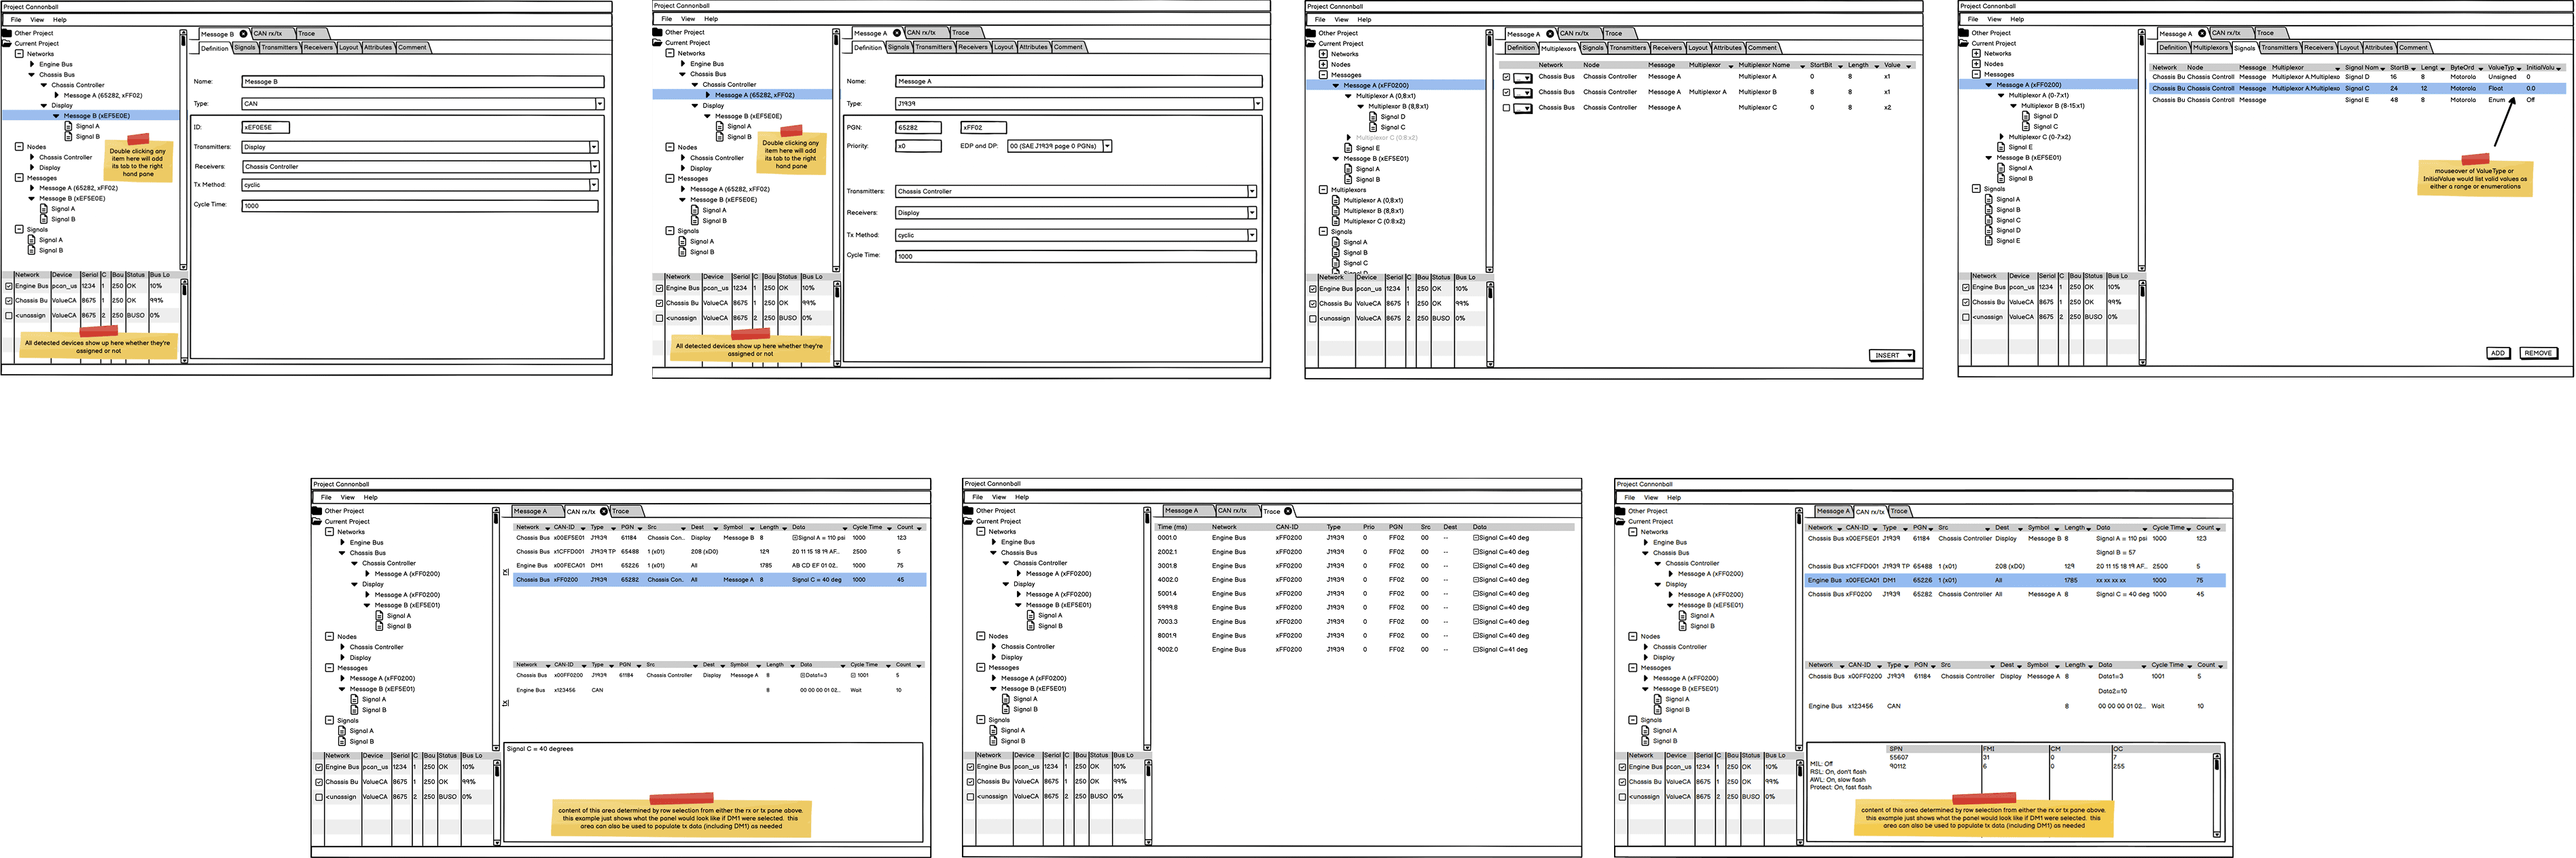Click the Multiplexor Name column header arrow

1802,66
